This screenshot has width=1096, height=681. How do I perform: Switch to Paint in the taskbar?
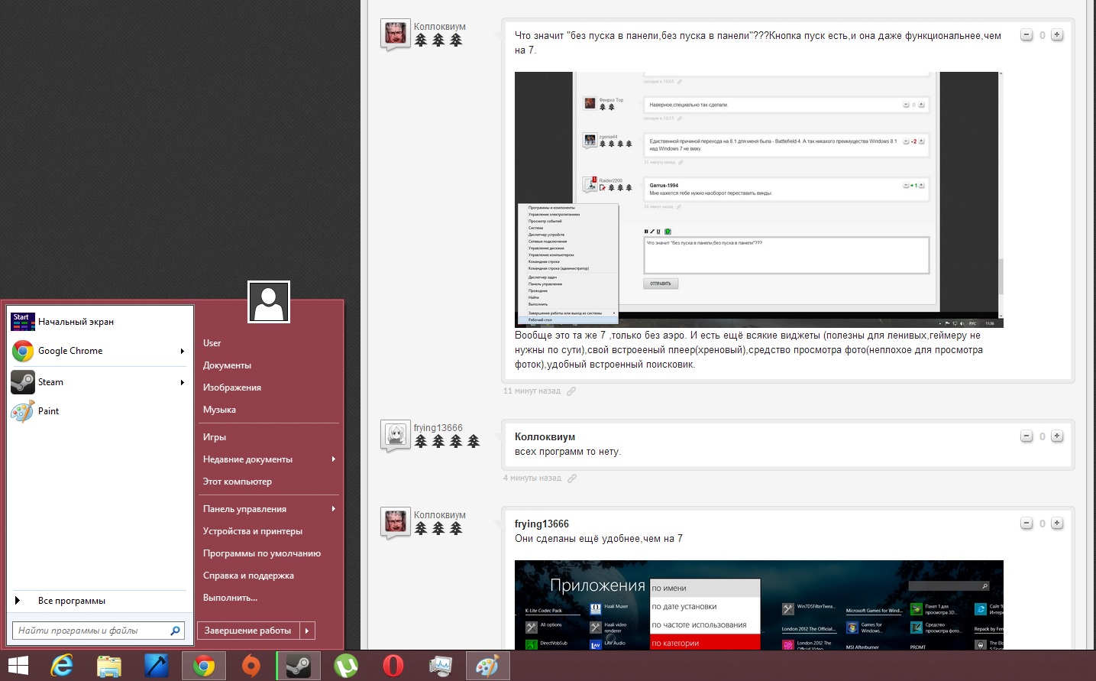point(487,666)
